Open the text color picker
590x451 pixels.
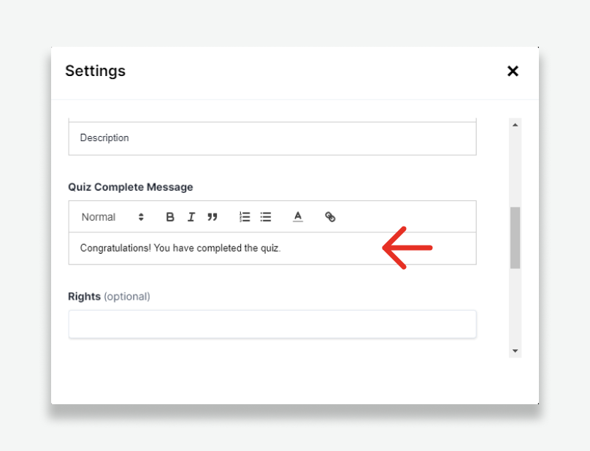[x=298, y=217]
